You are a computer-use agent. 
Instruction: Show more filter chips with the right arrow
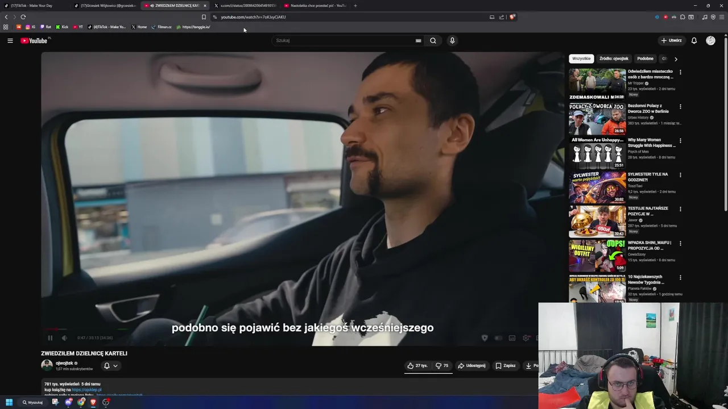(x=676, y=59)
